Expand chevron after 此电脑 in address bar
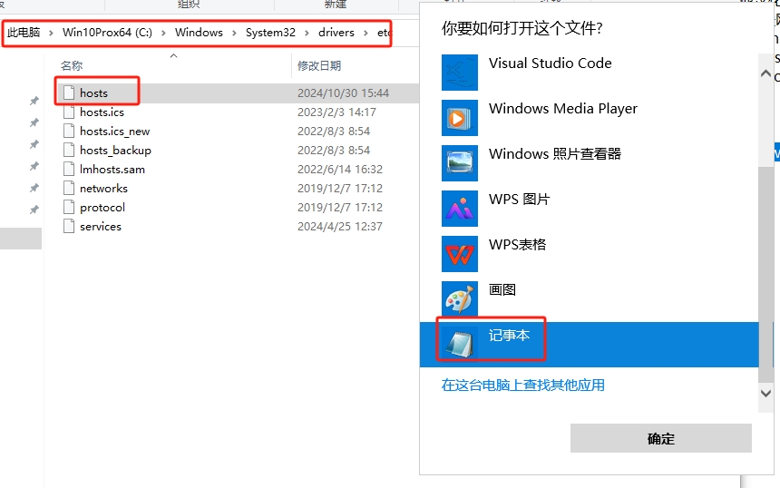The image size is (780, 488). click(51, 33)
